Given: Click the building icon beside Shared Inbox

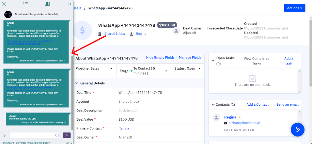Looking at the screenshot, I should point(100,34).
